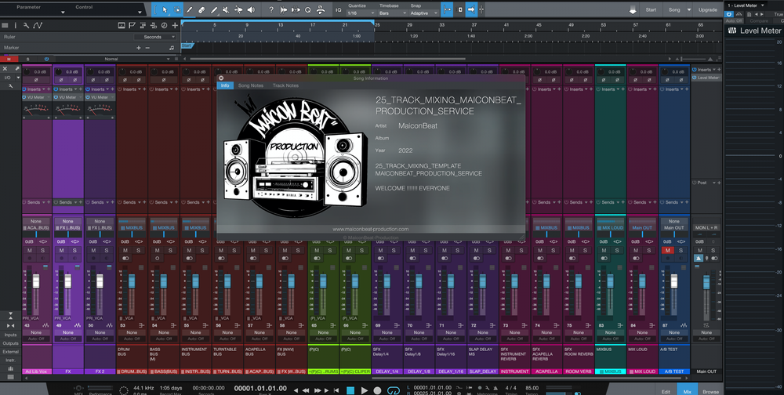Select the Mix view tab
This screenshot has width=784, height=395.
(687, 390)
